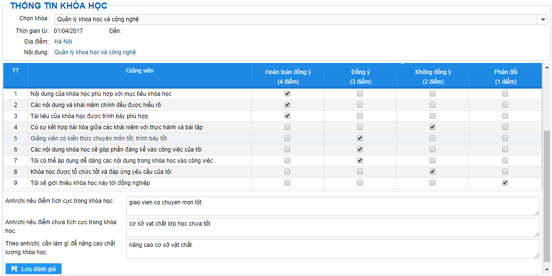Screen dimensions: 552x276
Task: Click the Hà Nội location link
Action: tap(63, 42)
